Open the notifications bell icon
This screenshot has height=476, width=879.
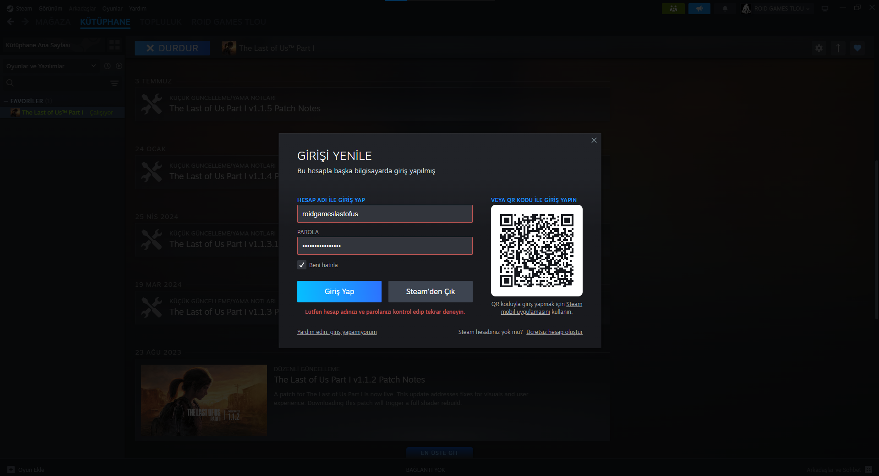click(725, 9)
